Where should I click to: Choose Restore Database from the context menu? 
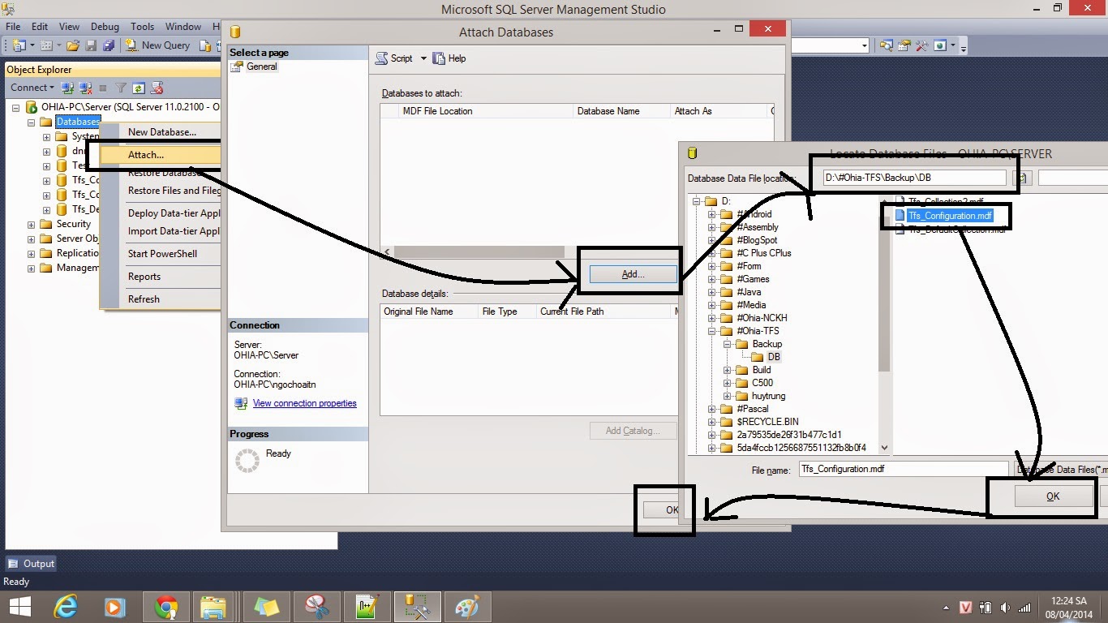(x=164, y=172)
